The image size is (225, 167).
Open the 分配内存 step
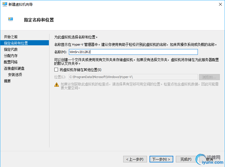click(11, 56)
